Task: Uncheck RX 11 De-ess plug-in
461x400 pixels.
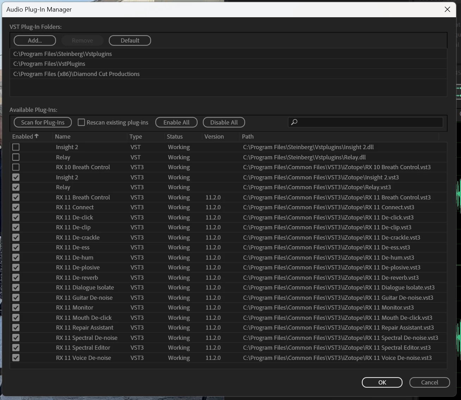Action: [16, 247]
